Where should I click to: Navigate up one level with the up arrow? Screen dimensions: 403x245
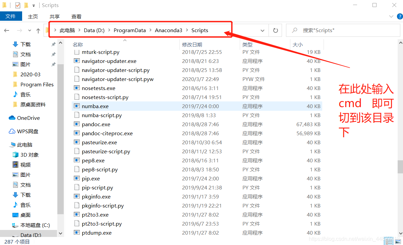[x=38, y=30]
